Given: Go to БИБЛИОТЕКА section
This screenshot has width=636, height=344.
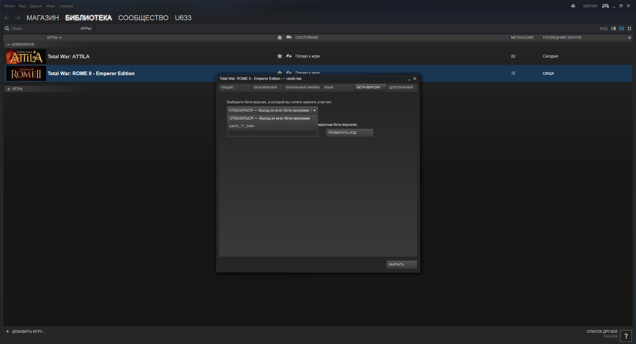Looking at the screenshot, I should point(88,18).
